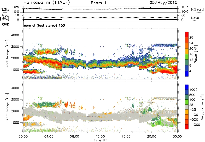Image resolution: width=205 pixels, height=142 pixels.
Task: Click the velocity panel 'Slant Range [km]' label
Action: click(7, 107)
